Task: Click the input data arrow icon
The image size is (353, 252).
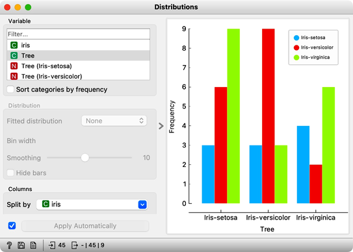Action: 52,245
